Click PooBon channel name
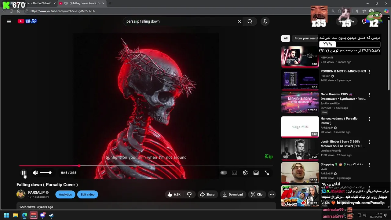Viewport: 391px width, 220px height. (x=325, y=76)
